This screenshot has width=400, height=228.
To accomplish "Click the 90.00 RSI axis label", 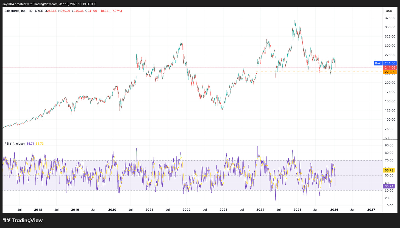I will 389,145.
